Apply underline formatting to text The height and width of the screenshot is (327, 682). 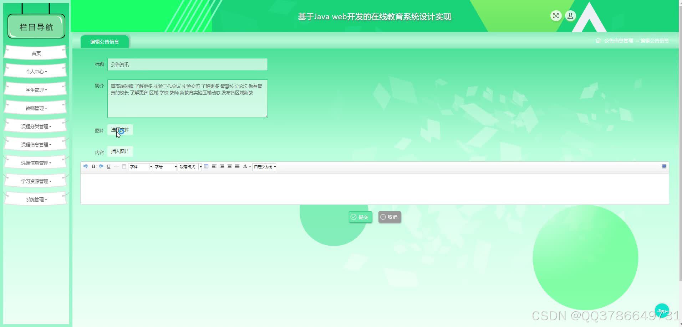(108, 166)
